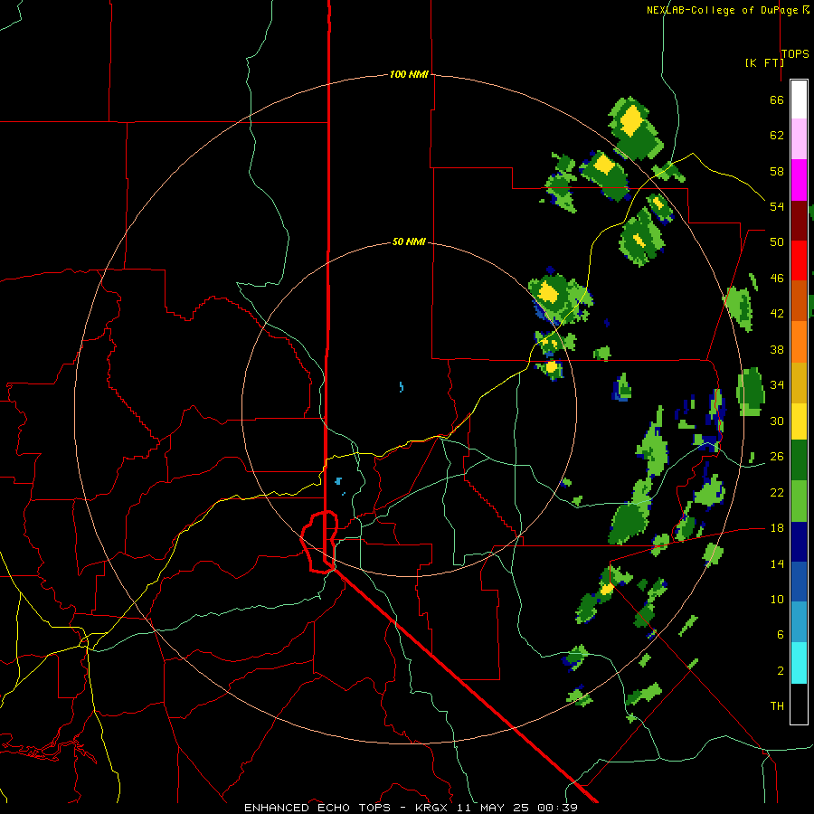Click the black TH band at the legend bottom
The image size is (814, 814).
(x=799, y=704)
